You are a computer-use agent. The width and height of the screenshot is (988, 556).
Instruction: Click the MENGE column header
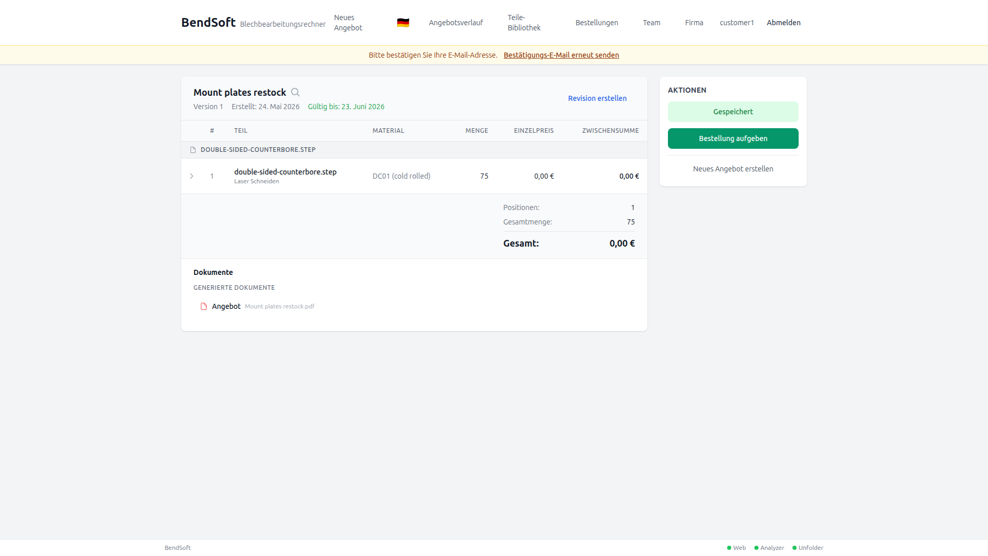[x=477, y=131]
